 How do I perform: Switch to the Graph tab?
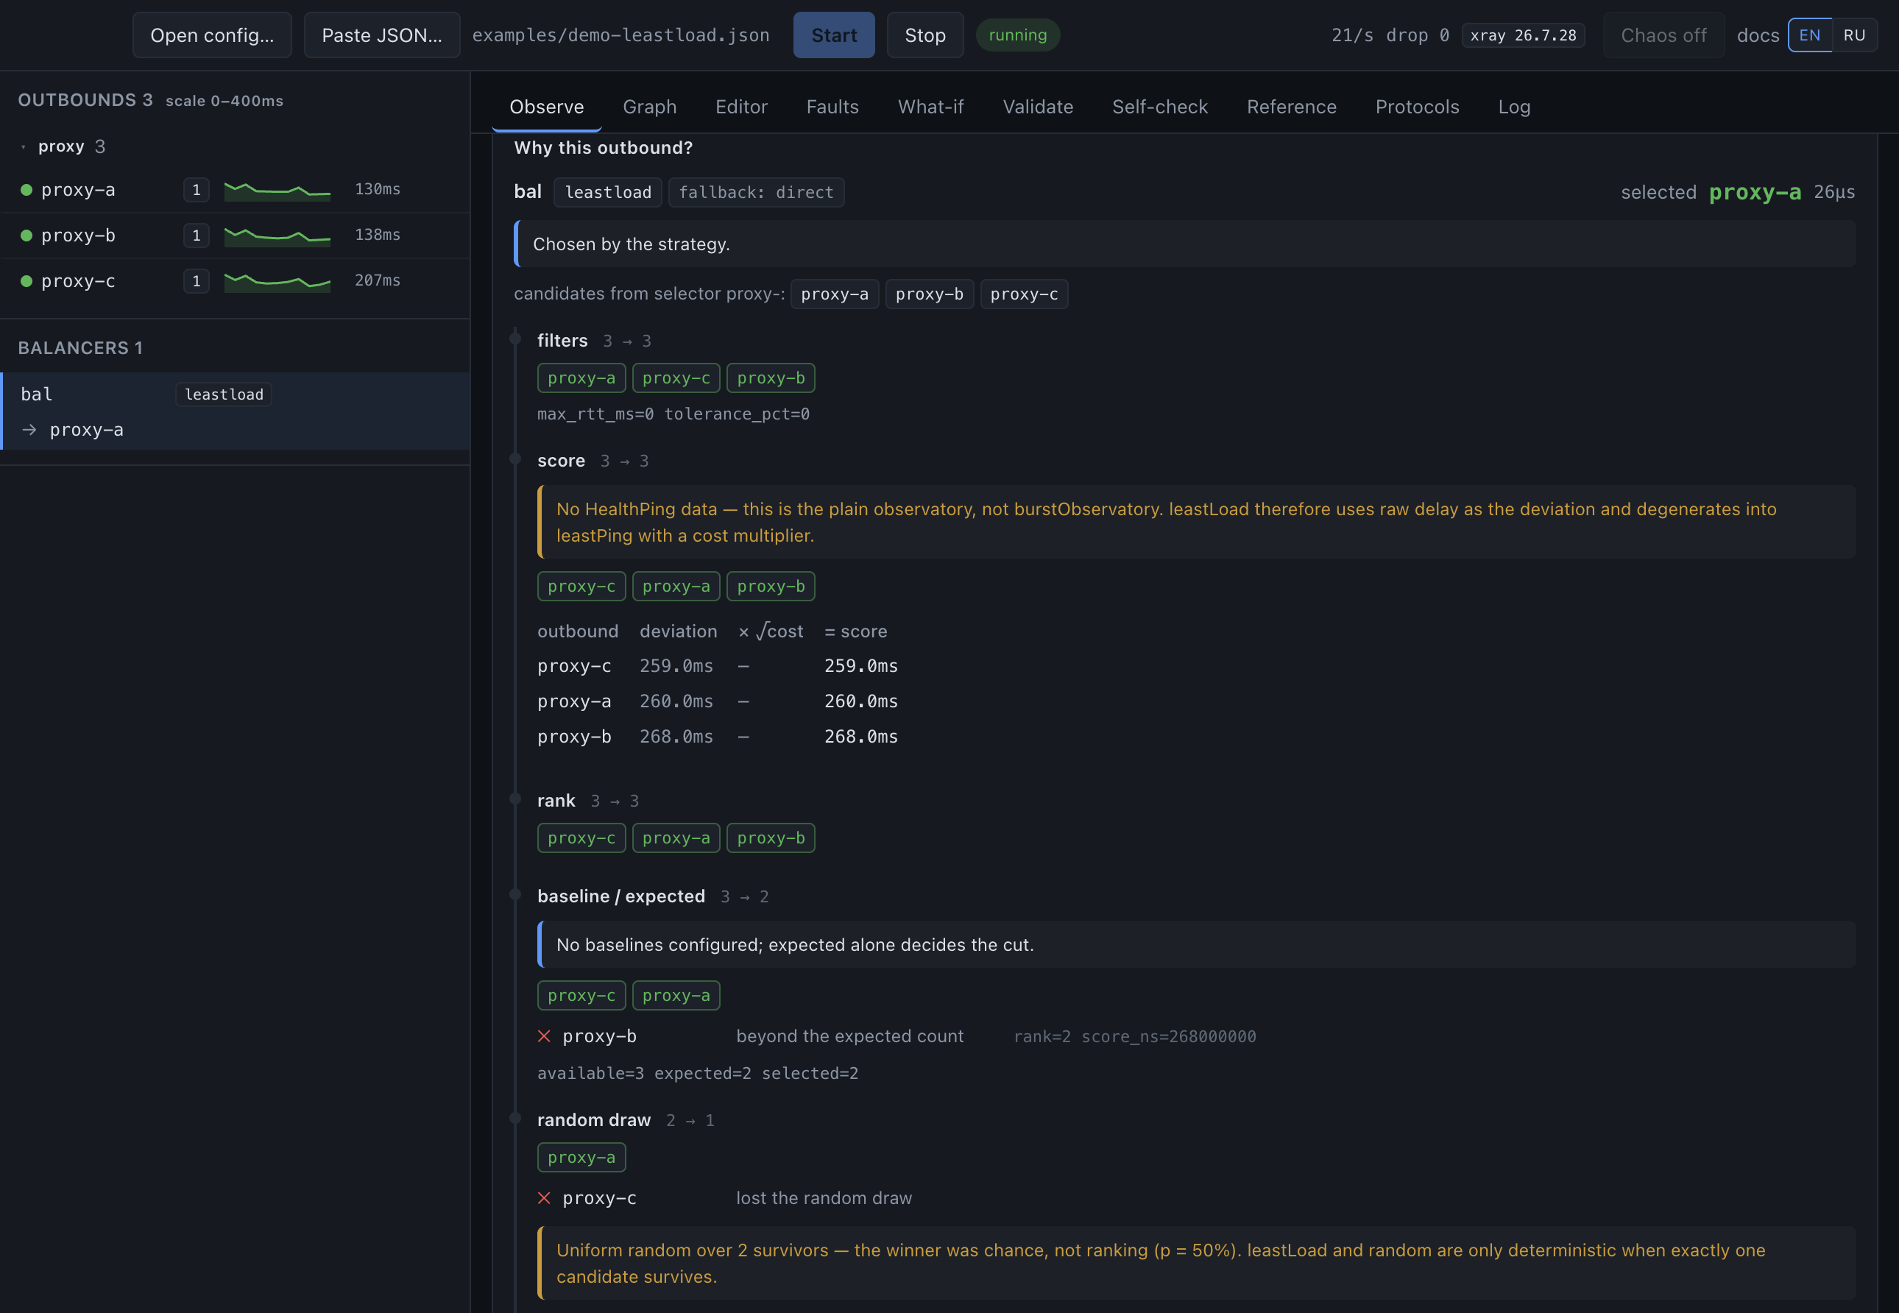[650, 107]
